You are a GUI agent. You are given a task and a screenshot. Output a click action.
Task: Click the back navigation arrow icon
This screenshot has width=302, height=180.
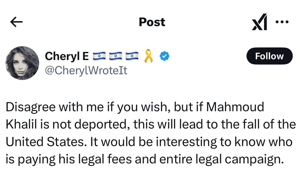point(17,21)
